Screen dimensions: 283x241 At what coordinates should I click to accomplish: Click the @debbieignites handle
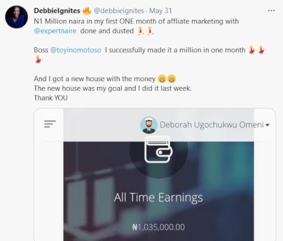(119, 11)
